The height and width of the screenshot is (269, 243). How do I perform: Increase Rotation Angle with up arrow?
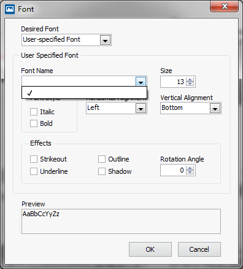(x=190, y=168)
